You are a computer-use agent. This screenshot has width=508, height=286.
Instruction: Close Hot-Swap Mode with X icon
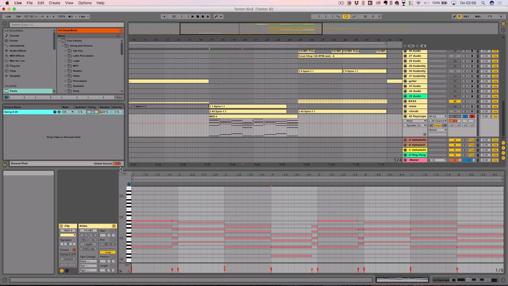coord(121,31)
